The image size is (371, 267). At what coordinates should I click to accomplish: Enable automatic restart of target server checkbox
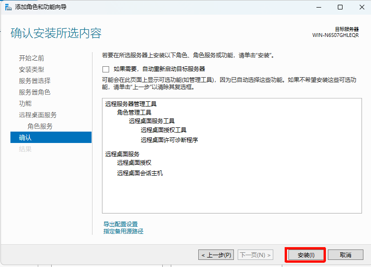pyautogui.click(x=106, y=69)
